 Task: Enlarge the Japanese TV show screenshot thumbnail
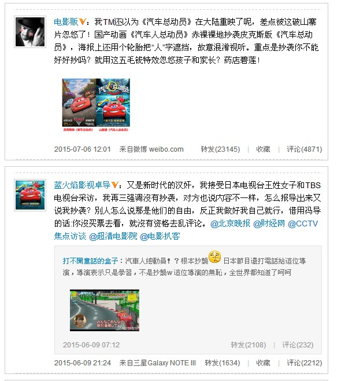105,310
